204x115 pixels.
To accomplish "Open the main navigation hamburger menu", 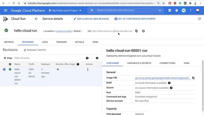I will click(5, 10).
